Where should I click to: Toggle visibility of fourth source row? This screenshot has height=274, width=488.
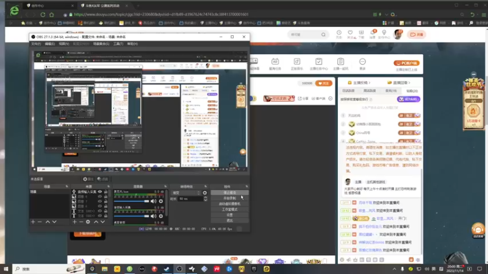[x=100, y=206]
